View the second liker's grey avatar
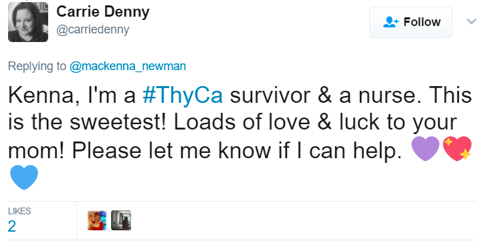Screen dimensions: 493x245 (121, 220)
